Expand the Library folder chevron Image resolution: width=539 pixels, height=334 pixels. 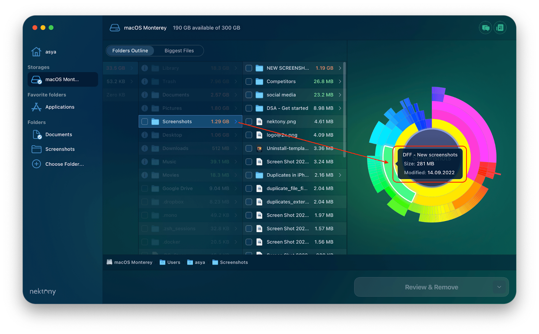[236, 68]
